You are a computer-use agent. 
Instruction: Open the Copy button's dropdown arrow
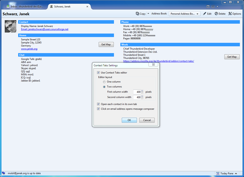148,14
